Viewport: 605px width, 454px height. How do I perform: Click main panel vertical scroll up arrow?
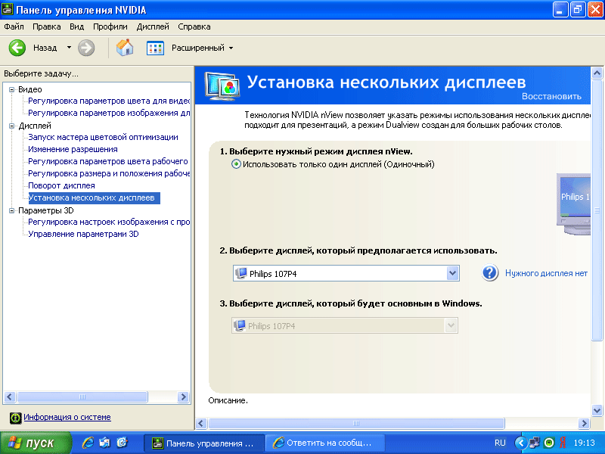point(597,73)
